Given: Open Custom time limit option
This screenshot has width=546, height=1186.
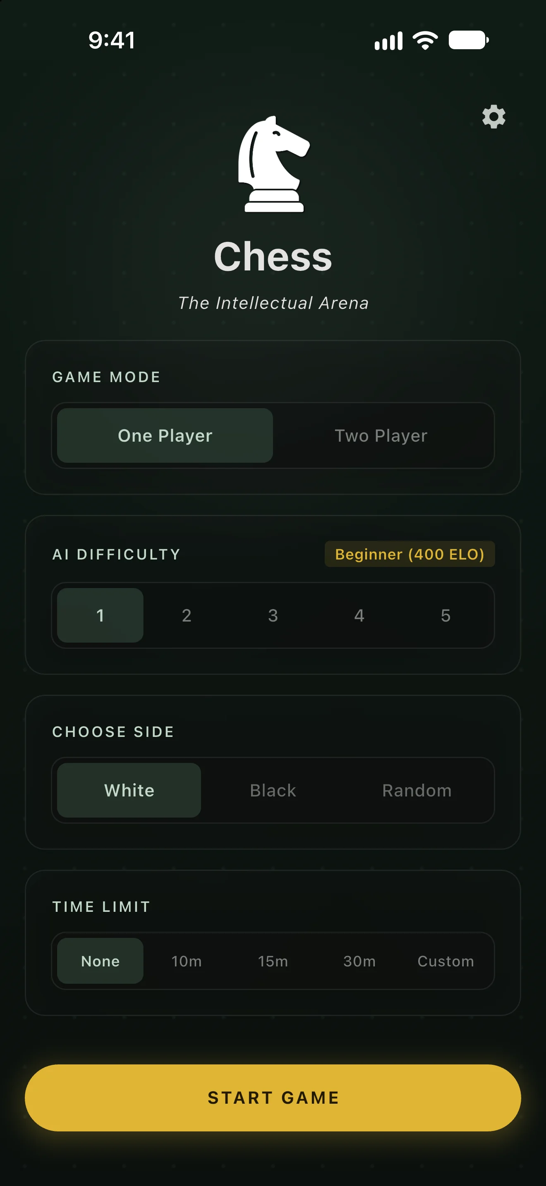Looking at the screenshot, I should [445, 961].
